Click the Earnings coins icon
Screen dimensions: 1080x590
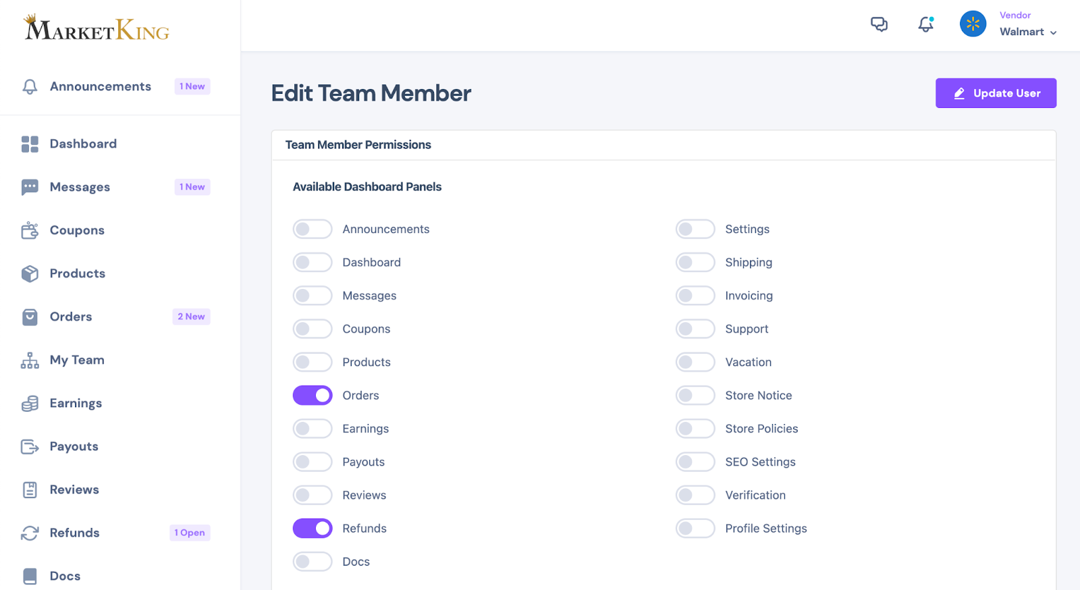coord(30,404)
